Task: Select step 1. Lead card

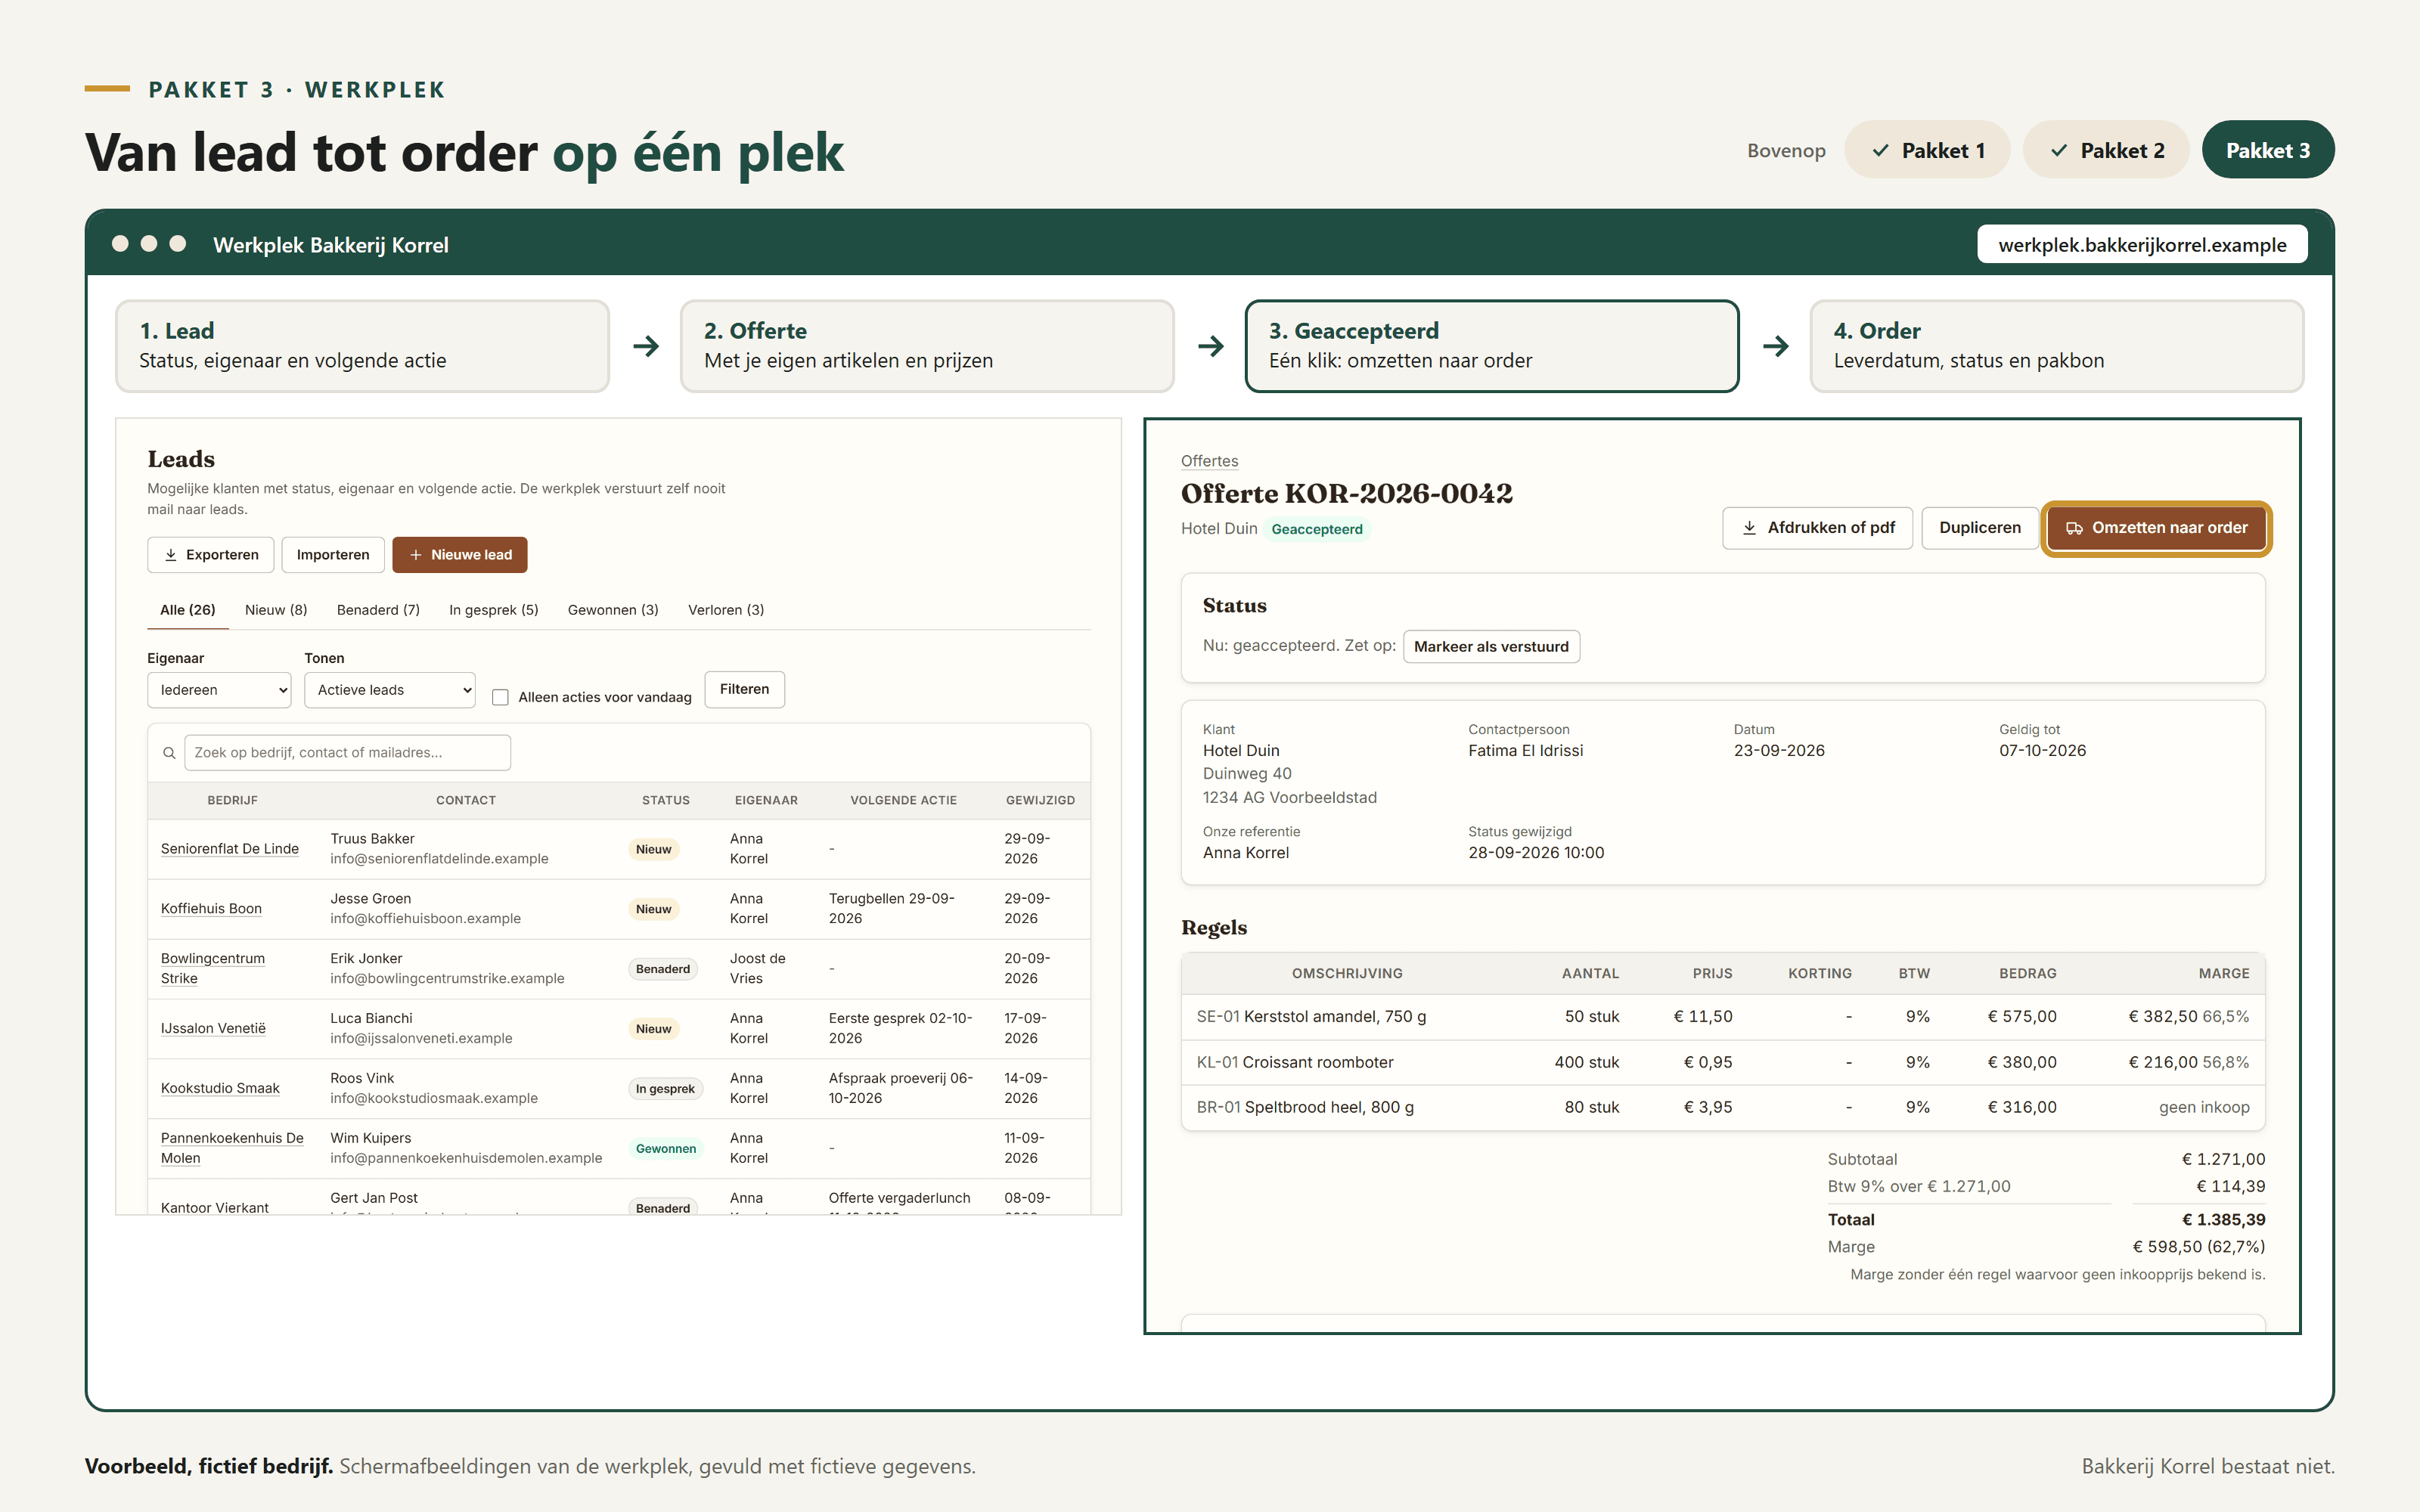Action: (x=362, y=346)
